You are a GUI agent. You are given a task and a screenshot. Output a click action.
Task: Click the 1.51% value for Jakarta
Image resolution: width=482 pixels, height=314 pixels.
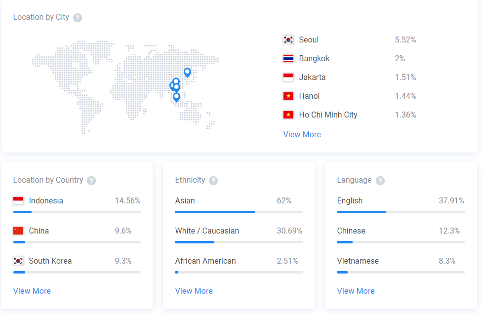pyautogui.click(x=405, y=78)
